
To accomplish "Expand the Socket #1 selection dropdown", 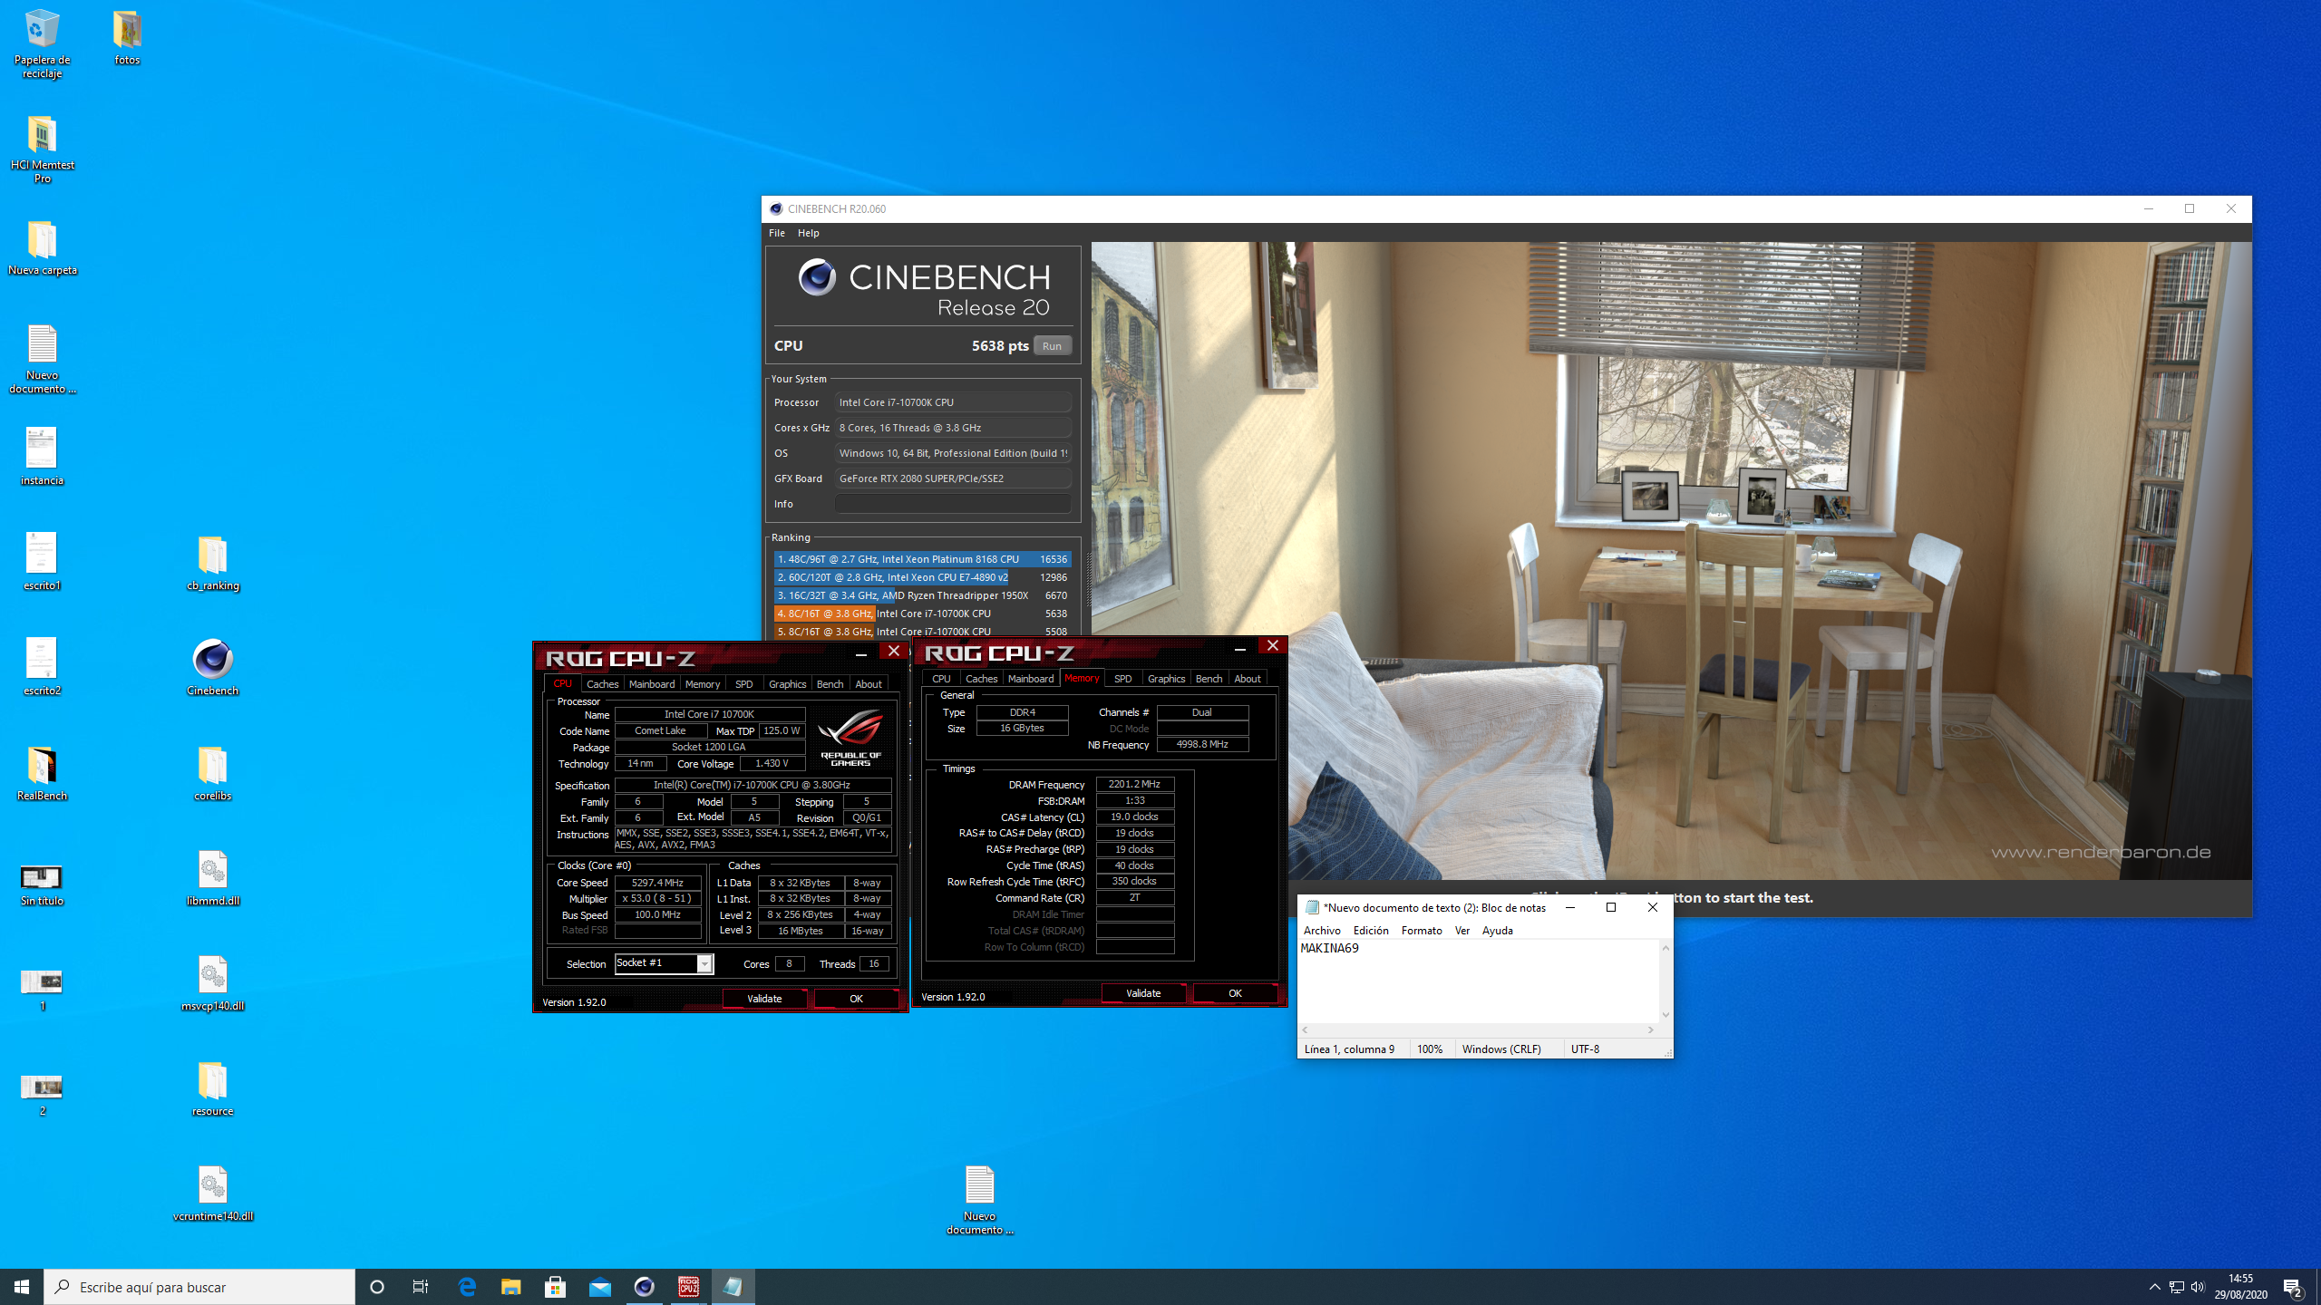I will 704,963.
